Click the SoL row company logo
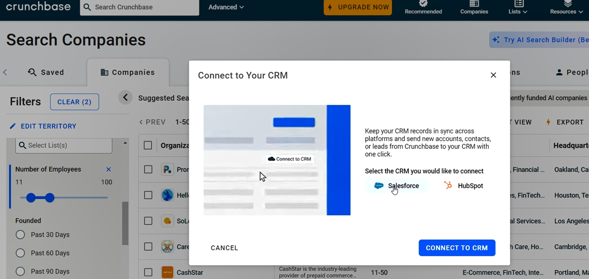The height and width of the screenshot is (279, 589). tap(167, 221)
